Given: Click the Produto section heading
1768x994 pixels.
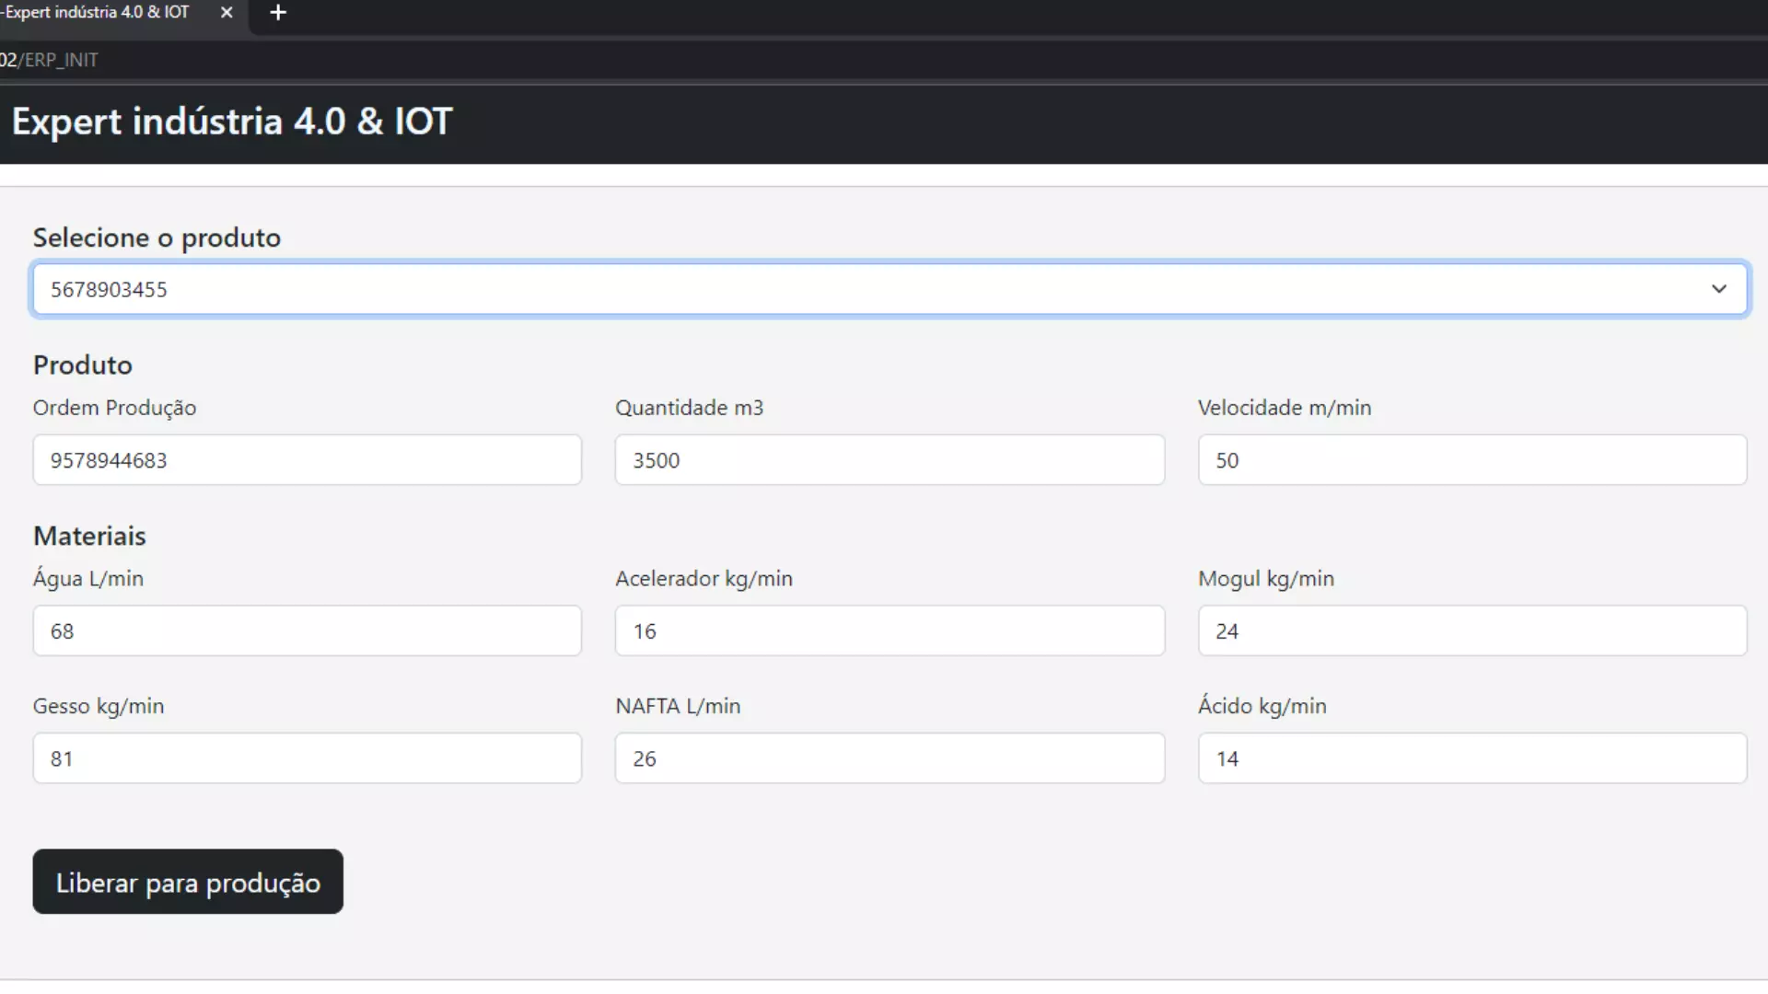Looking at the screenshot, I should coord(81,364).
